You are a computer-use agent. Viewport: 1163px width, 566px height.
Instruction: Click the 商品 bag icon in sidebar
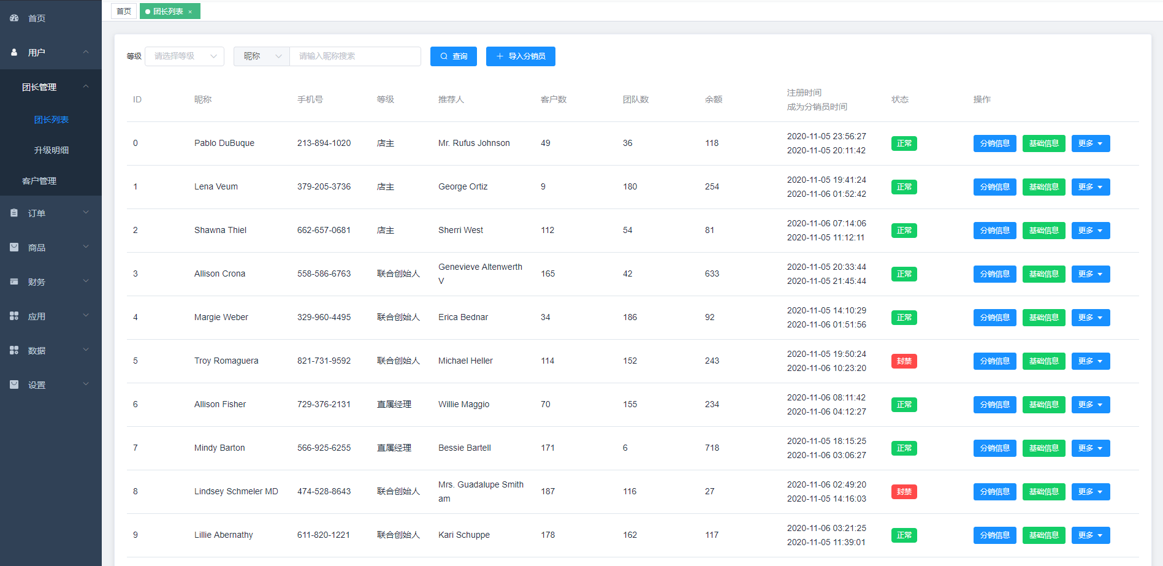(x=14, y=247)
